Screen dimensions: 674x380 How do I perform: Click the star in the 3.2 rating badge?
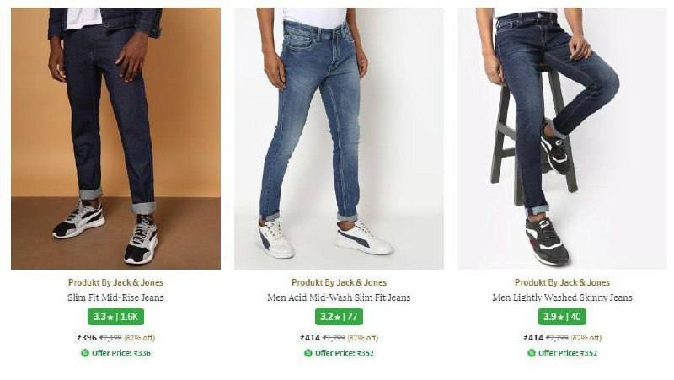[332, 318]
